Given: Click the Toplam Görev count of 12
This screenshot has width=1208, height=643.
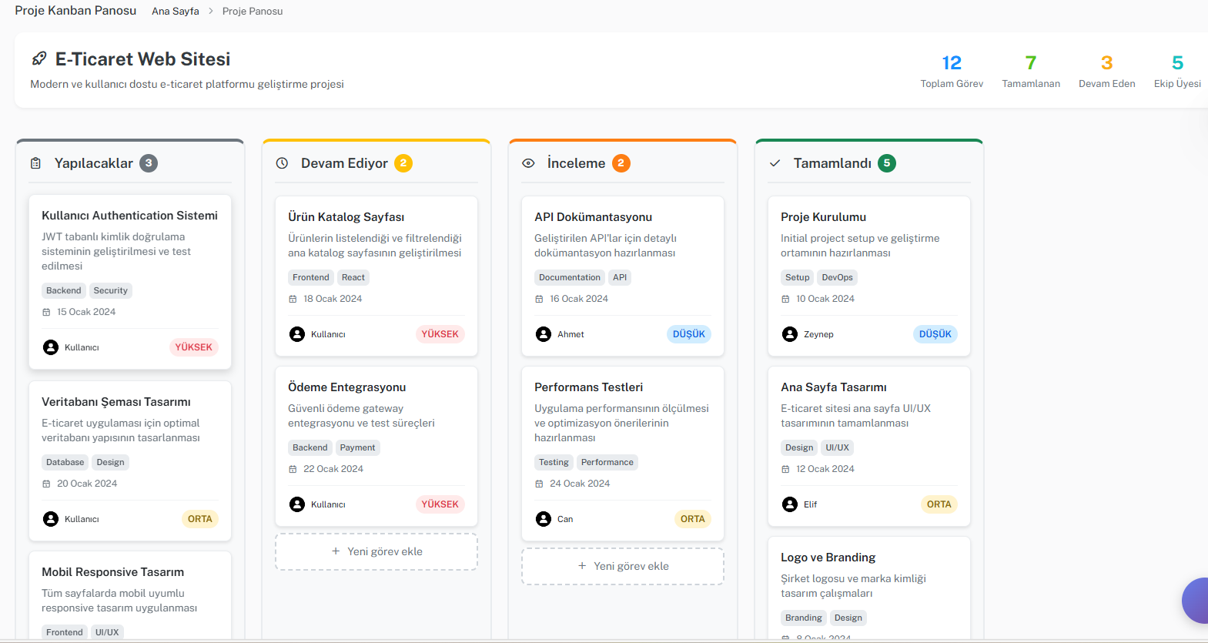Looking at the screenshot, I should point(952,63).
